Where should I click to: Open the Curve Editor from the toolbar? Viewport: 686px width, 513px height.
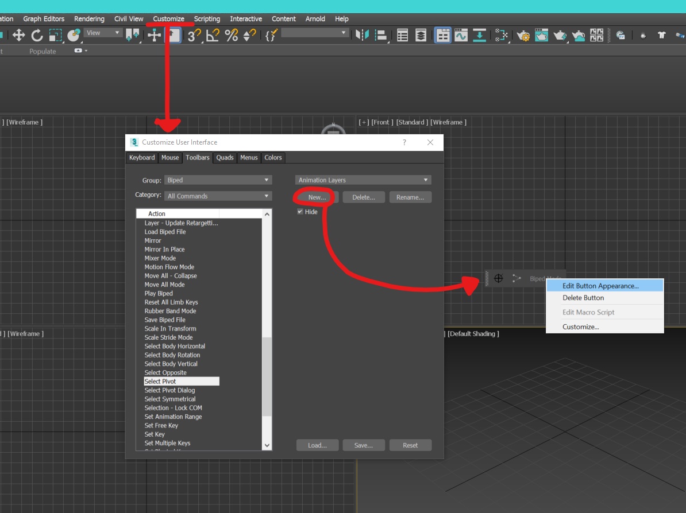pyautogui.click(x=461, y=34)
